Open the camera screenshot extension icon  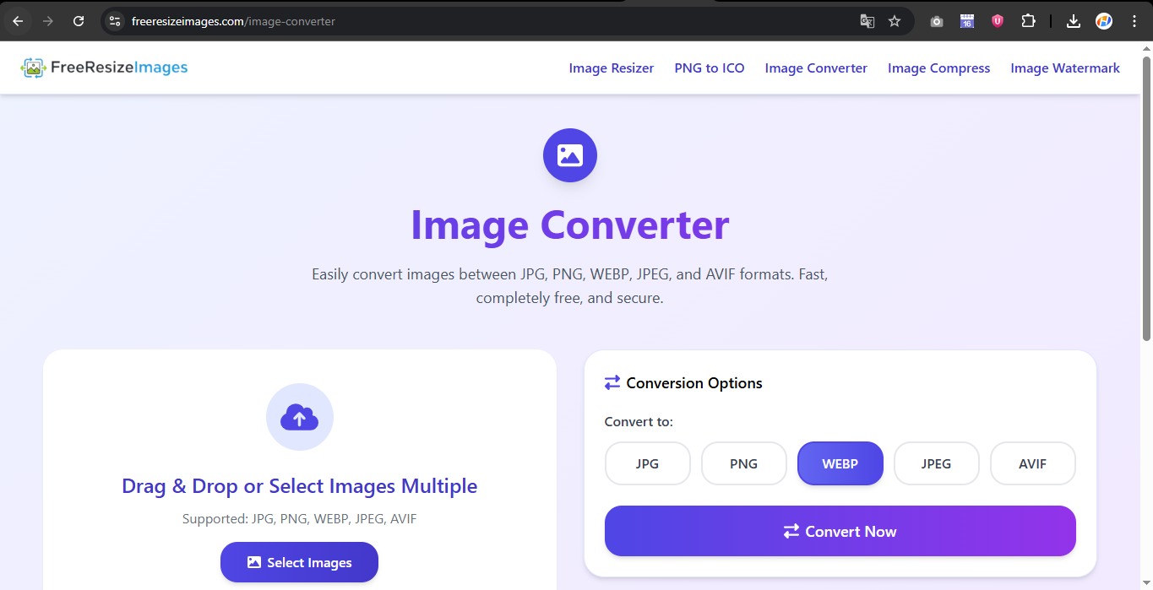click(x=937, y=21)
